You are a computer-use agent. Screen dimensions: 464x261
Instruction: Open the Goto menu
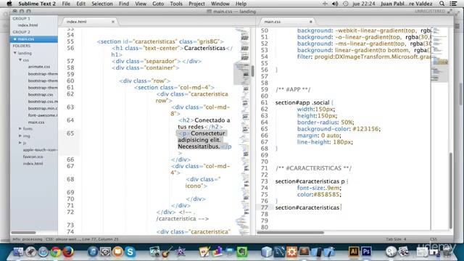tap(158, 4)
